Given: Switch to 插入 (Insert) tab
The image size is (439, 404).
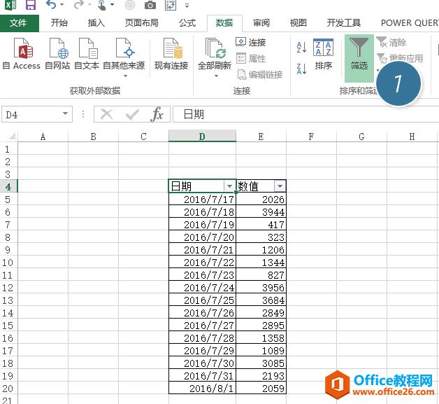Looking at the screenshot, I should (x=96, y=22).
